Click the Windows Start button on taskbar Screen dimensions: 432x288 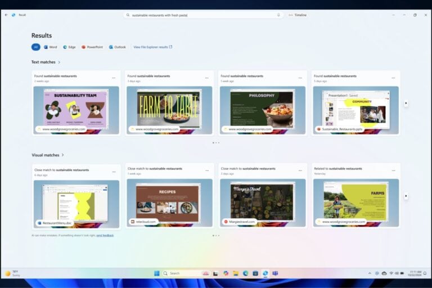[x=156, y=273]
